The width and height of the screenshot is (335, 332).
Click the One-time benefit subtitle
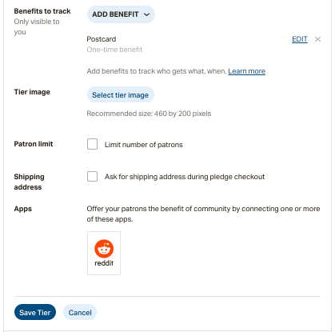[x=114, y=50]
